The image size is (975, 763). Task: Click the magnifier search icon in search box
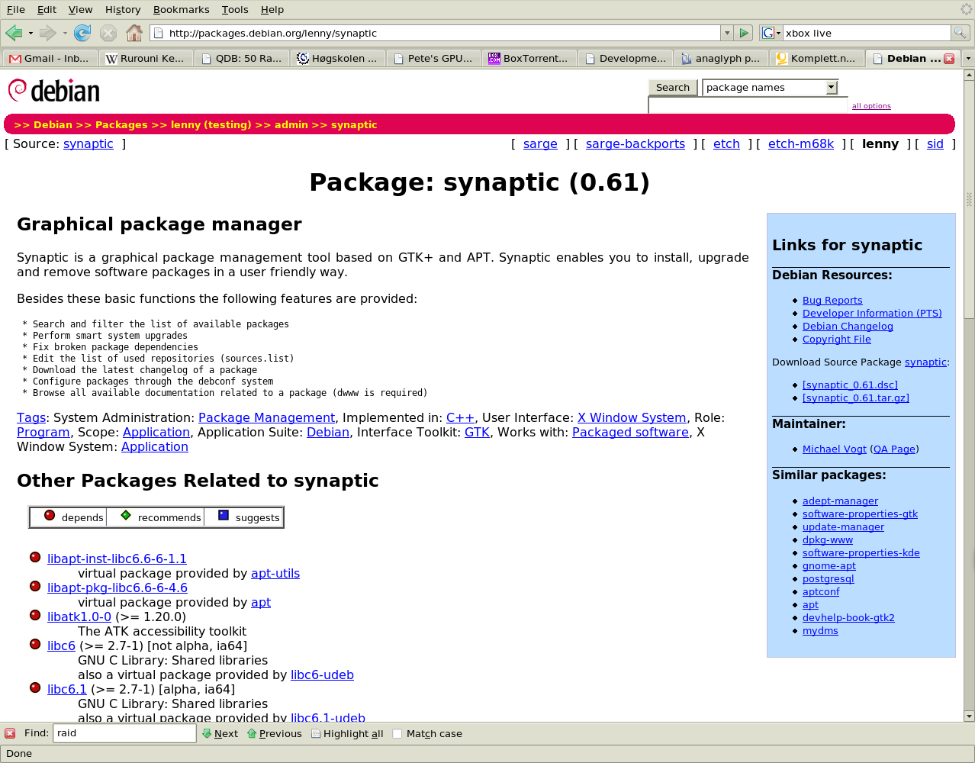[961, 33]
